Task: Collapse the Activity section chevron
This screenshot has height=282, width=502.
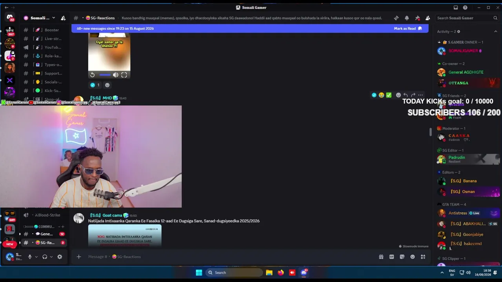Action: click(496, 31)
